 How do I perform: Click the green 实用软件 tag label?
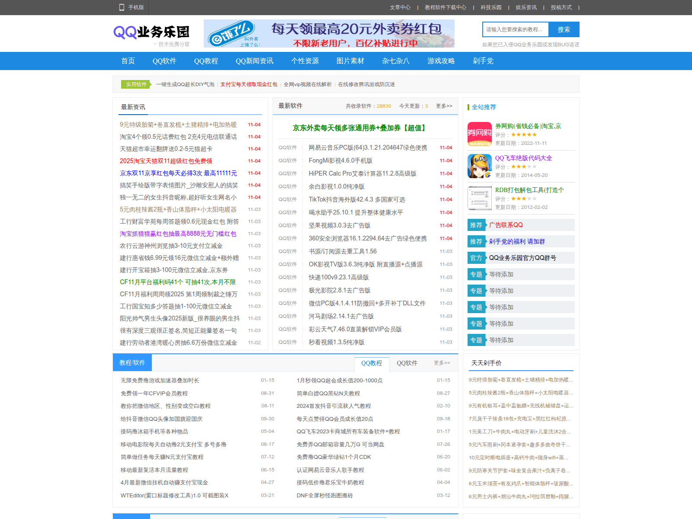136,84
